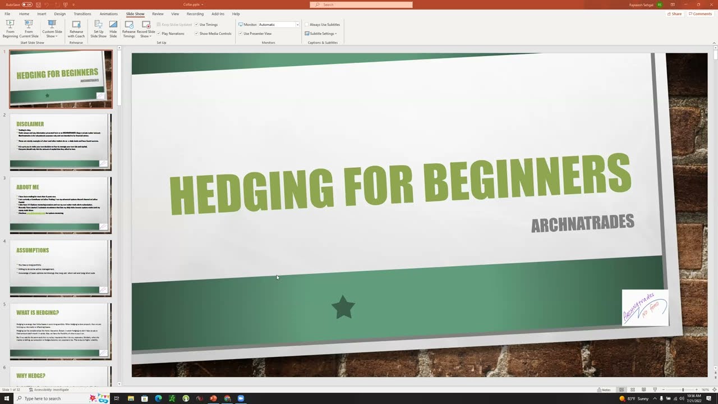Screen dimensions: 718x404
Task: Switch to Slide Sorter view icon
Action: point(632,389)
